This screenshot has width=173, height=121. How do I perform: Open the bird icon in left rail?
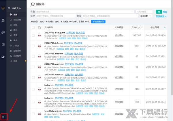click(x=3, y=57)
